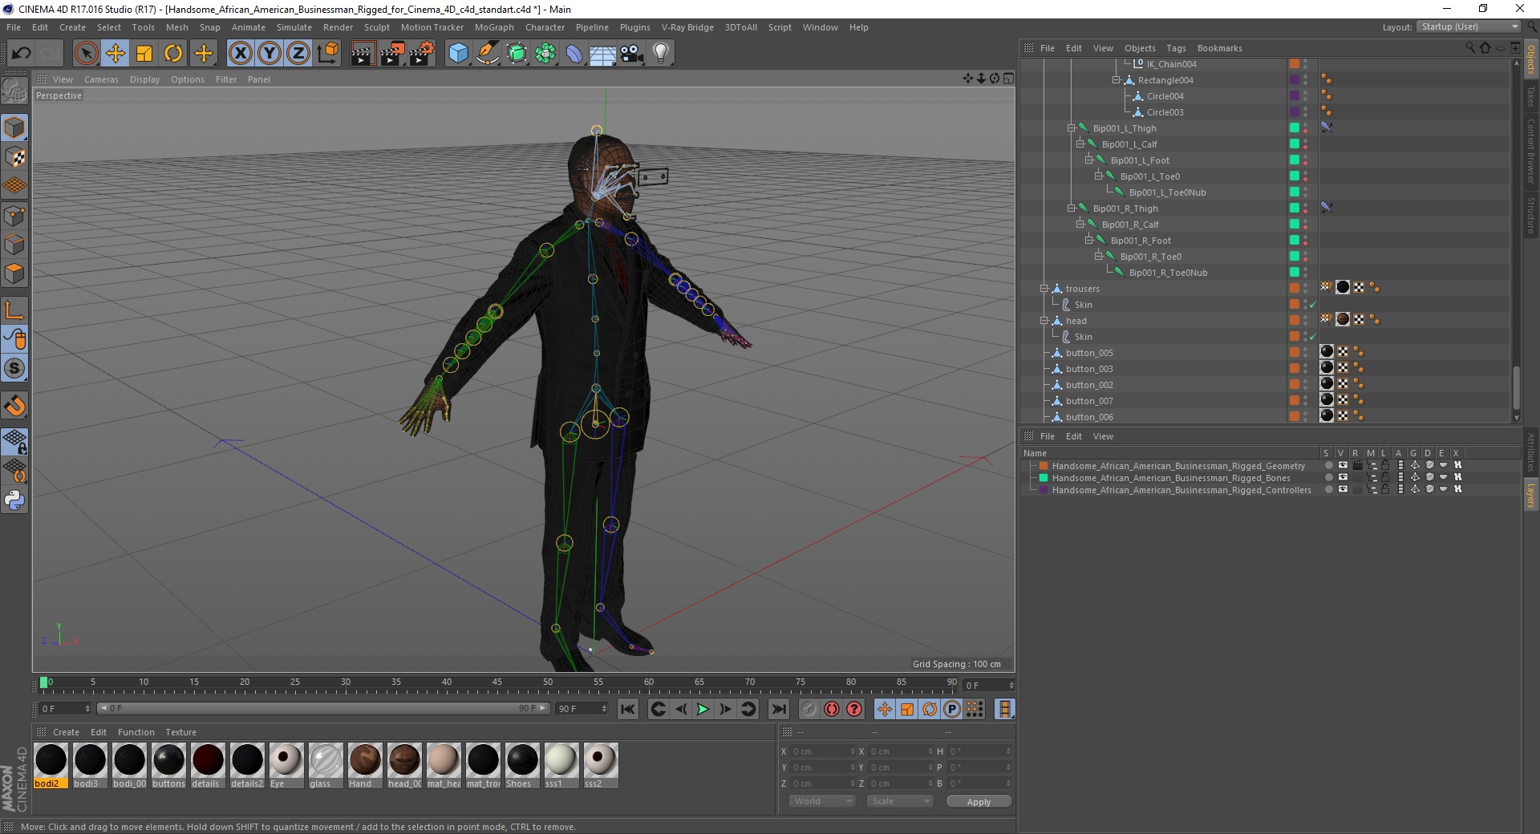Viewport: 1540px width, 834px height.
Task: Toggle Autokeying button
Action: (x=832, y=709)
